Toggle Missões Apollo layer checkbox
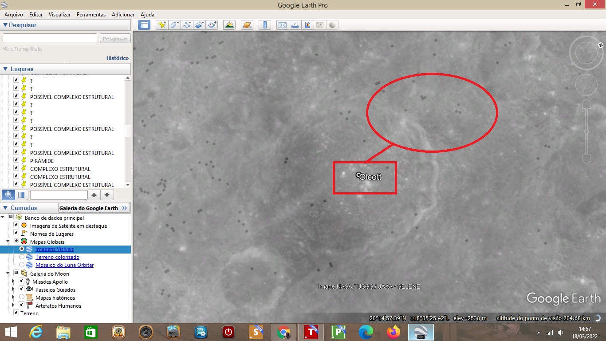 point(22,282)
